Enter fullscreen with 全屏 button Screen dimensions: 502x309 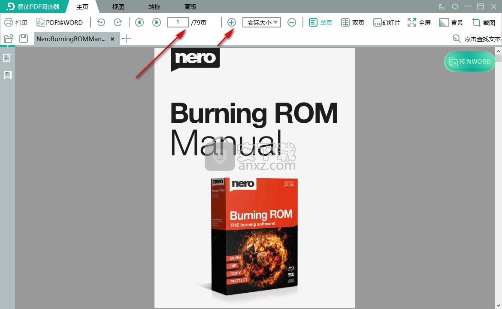pos(419,22)
